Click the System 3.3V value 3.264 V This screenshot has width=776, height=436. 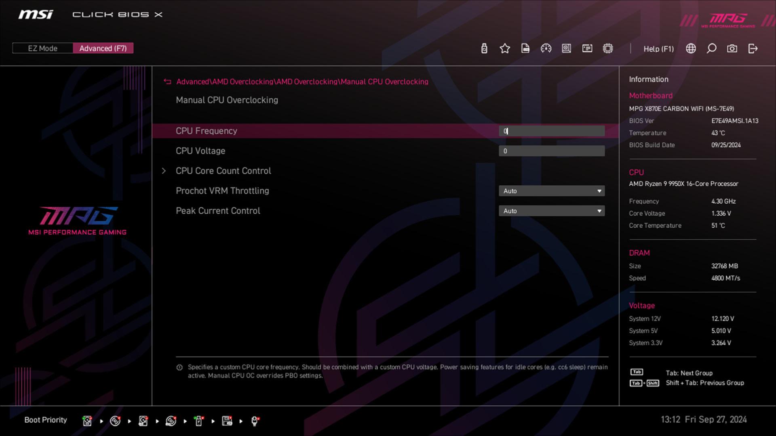pyautogui.click(x=721, y=343)
